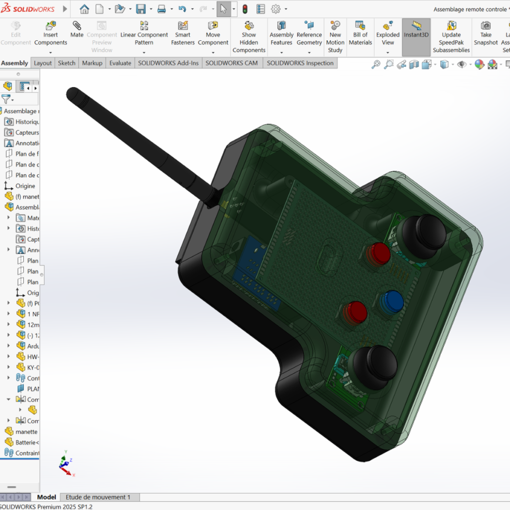
Task: Insert a Bill of Materials
Action: point(361,34)
